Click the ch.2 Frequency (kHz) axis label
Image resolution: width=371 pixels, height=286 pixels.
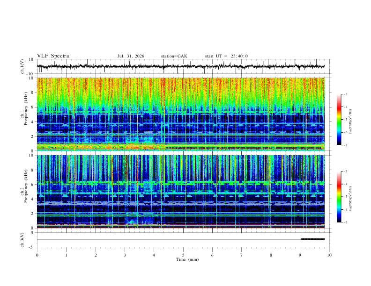(x=26, y=192)
